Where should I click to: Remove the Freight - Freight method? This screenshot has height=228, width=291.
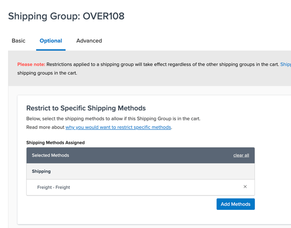click(x=245, y=187)
